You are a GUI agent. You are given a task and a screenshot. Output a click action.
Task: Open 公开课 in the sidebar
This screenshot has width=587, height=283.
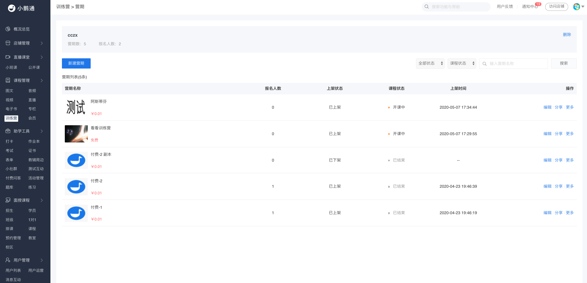[34, 68]
